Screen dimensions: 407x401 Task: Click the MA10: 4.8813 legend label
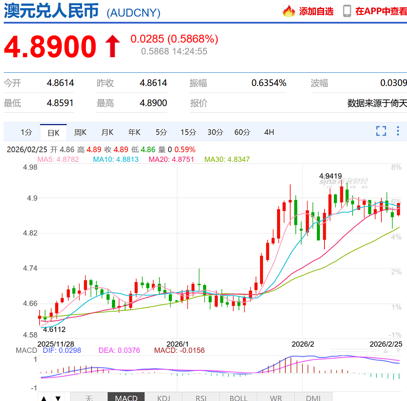coord(116,159)
